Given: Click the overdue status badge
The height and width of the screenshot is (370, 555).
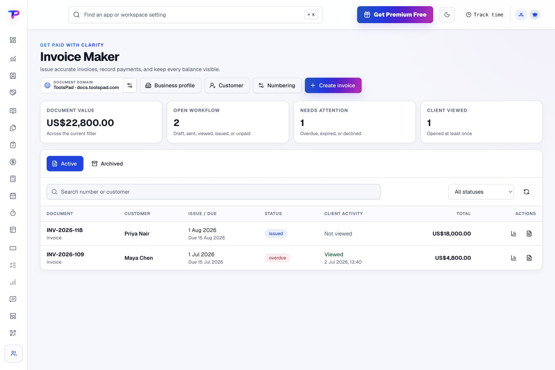Looking at the screenshot, I should pos(277,258).
